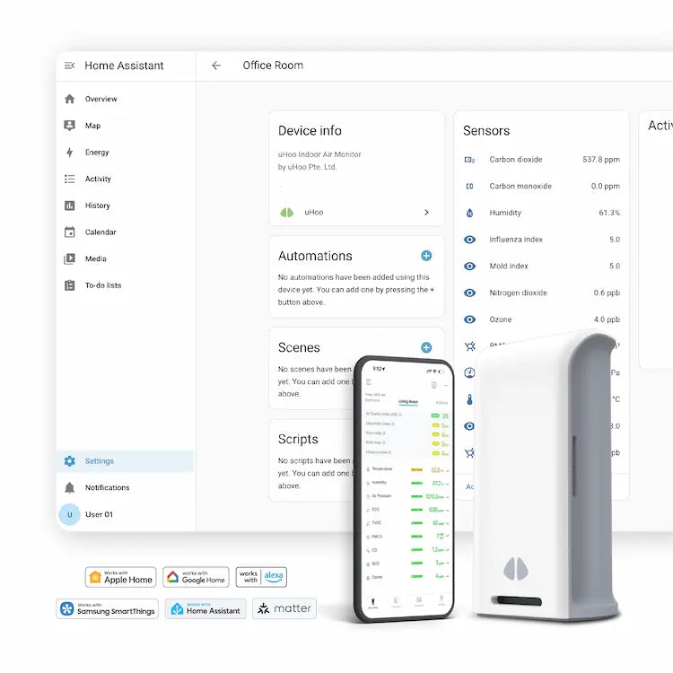The image size is (673, 673).
Task: Click the Works with Samsung SmartThings badge
Action: (108, 608)
